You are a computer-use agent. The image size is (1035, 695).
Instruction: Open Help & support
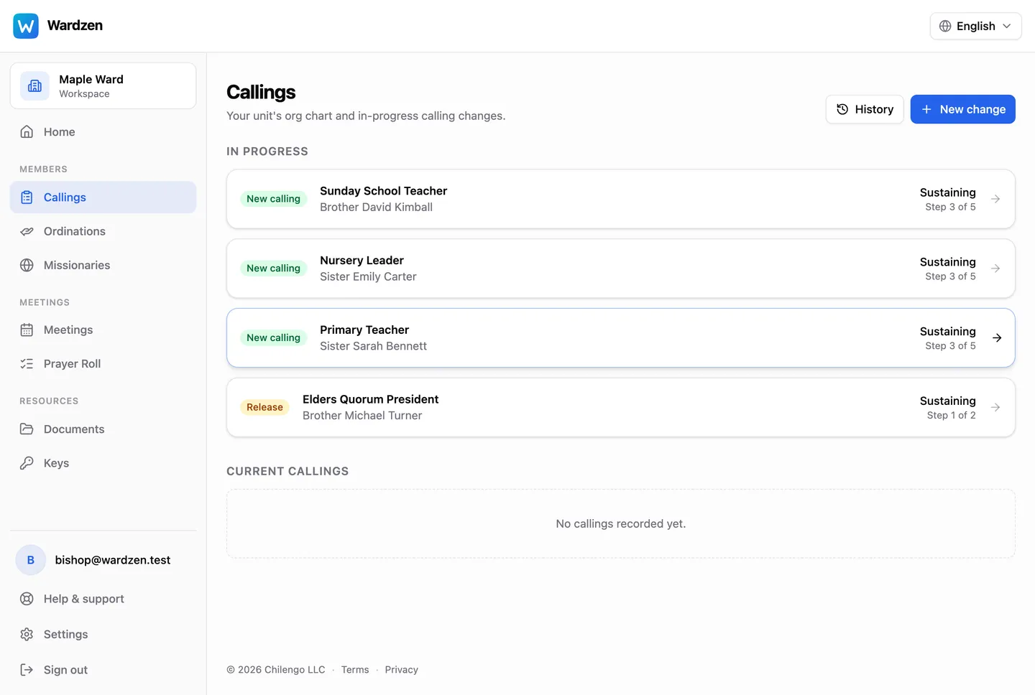pyautogui.click(x=103, y=599)
